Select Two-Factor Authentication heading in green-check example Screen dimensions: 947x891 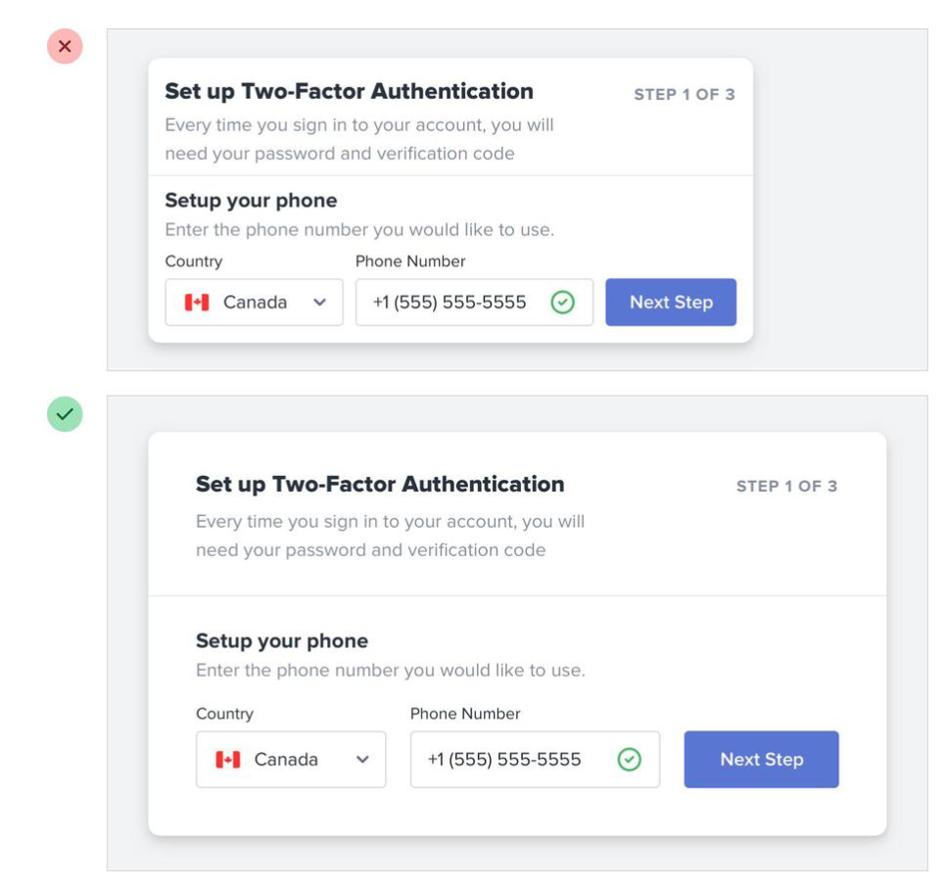pos(380,485)
